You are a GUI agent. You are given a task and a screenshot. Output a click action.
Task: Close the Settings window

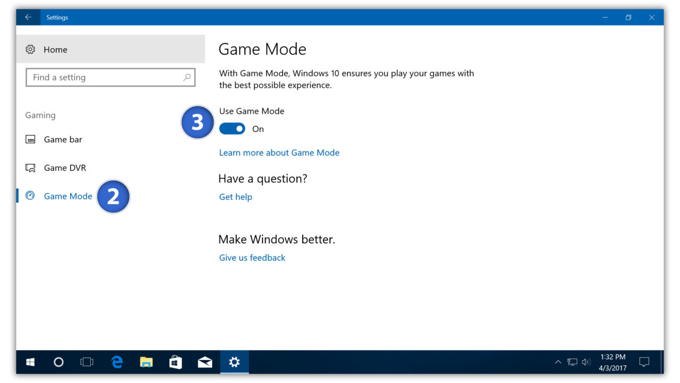(x=652, y=18)
